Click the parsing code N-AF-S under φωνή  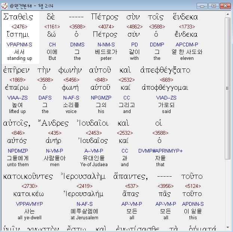(x=71, y=98)
